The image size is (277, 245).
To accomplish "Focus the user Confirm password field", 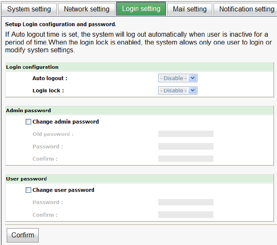I will click(x=186, y=215).
